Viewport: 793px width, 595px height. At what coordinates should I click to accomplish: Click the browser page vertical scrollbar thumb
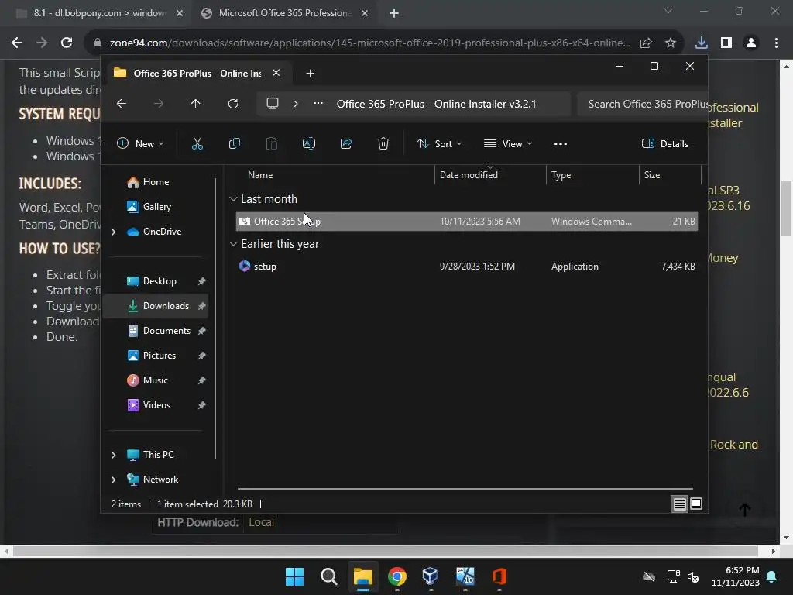coord(787,208)
